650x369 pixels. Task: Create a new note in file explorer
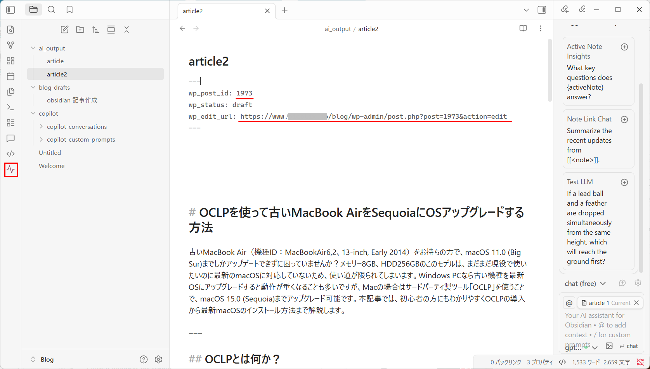64,29
